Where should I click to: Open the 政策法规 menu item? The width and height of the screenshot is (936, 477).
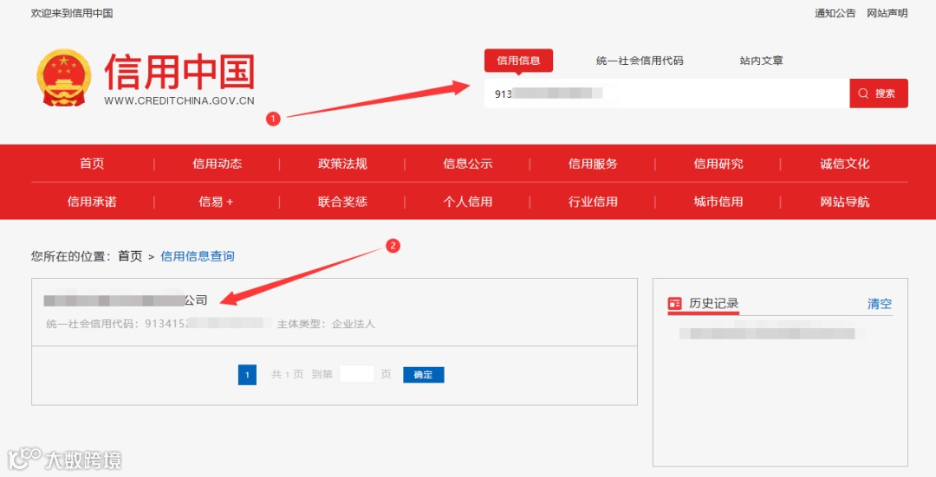pyautogui.click(x=342, y=164)
